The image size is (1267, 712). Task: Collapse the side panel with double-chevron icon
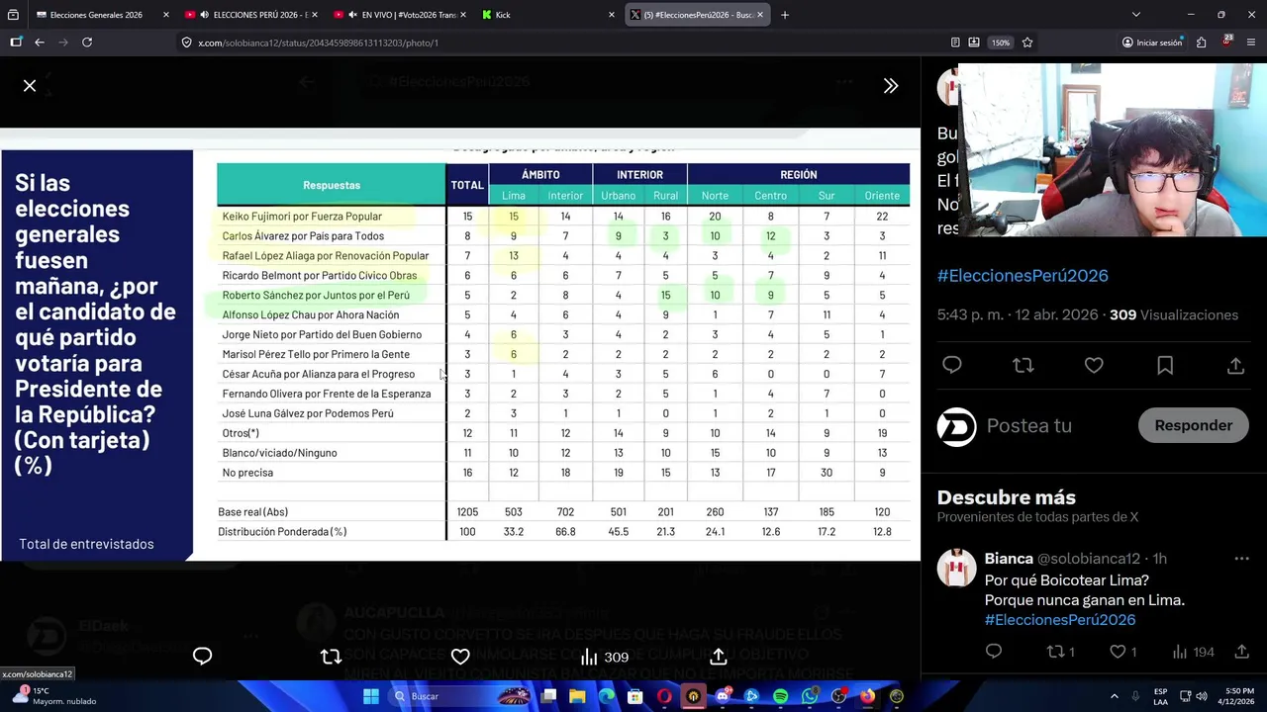tap(891, 86)
